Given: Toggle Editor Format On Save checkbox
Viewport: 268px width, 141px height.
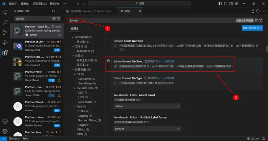Looking at the screenshot, I should (116, 66).
